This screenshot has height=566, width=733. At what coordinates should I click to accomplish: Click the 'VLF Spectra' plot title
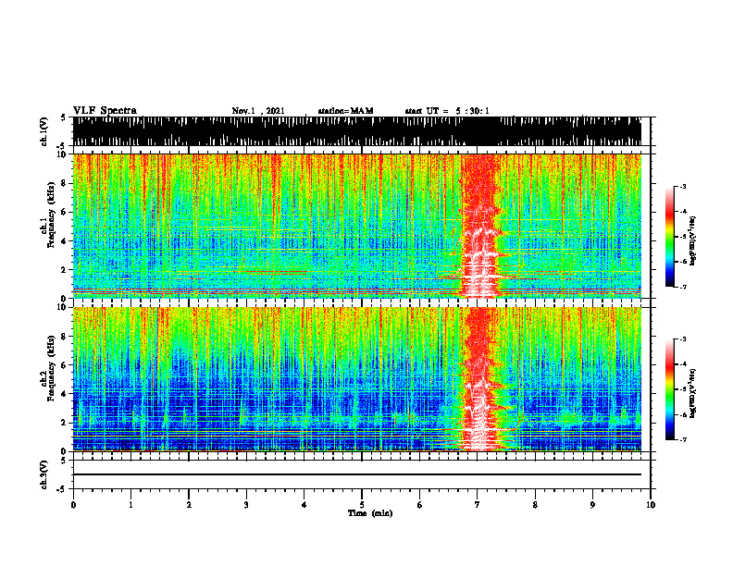click(x=105, y=111)
